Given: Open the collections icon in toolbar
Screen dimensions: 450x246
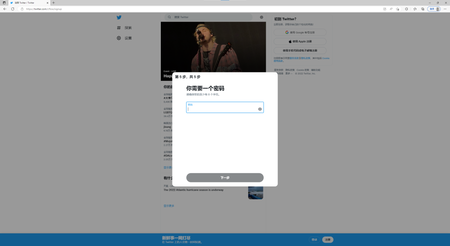Looking at the screenshot, I should pyautogui.click(x=423, y=9).
